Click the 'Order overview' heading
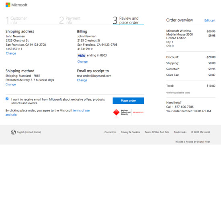This screenshot has width=221, height=217. pyautogui.click(x=180, y=20)
